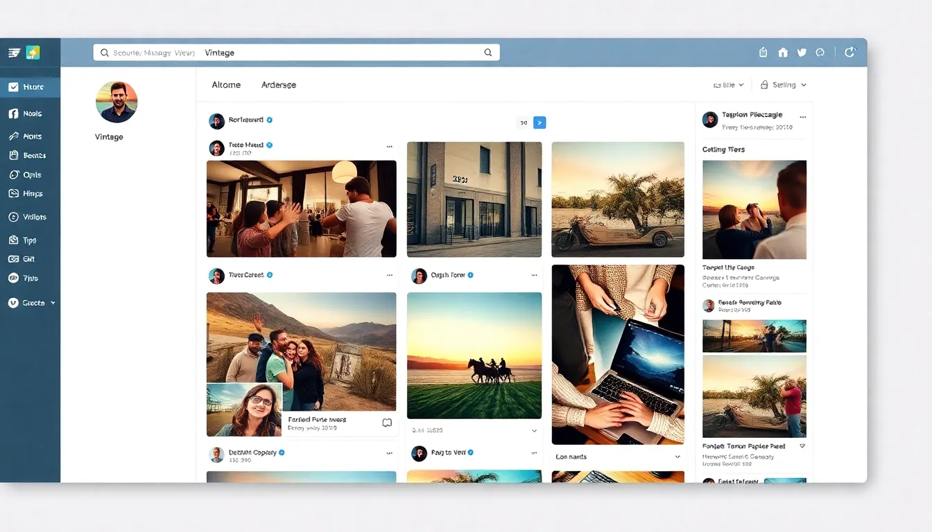Expand the chevron under the horse riders photo
This screenshot has height=532, width=932.
click(x=534, y=431)
